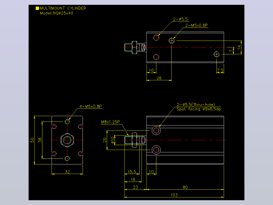Viewport: 273px width, 205px height.
Task: Select the 'Spot facing ø9x8.5dp' note
Action: (x=198, y=109)
